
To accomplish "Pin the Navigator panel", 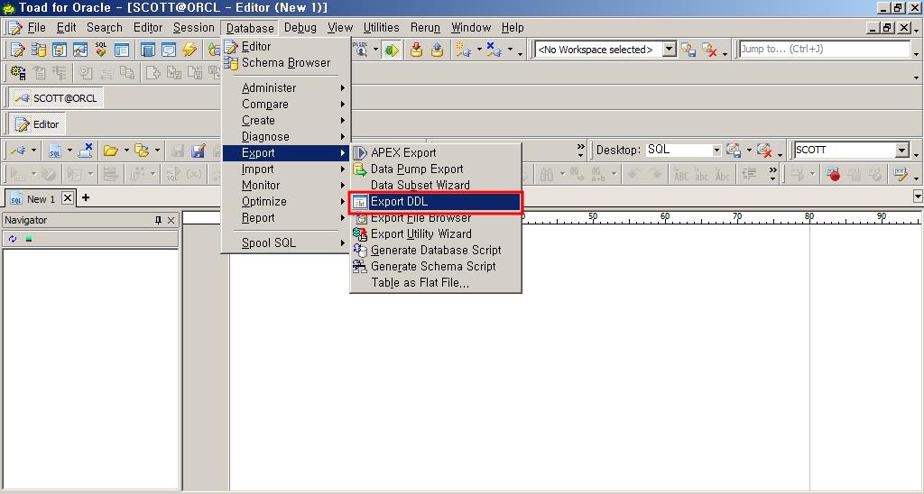I will pyautogui.click(x=158, y=220).
